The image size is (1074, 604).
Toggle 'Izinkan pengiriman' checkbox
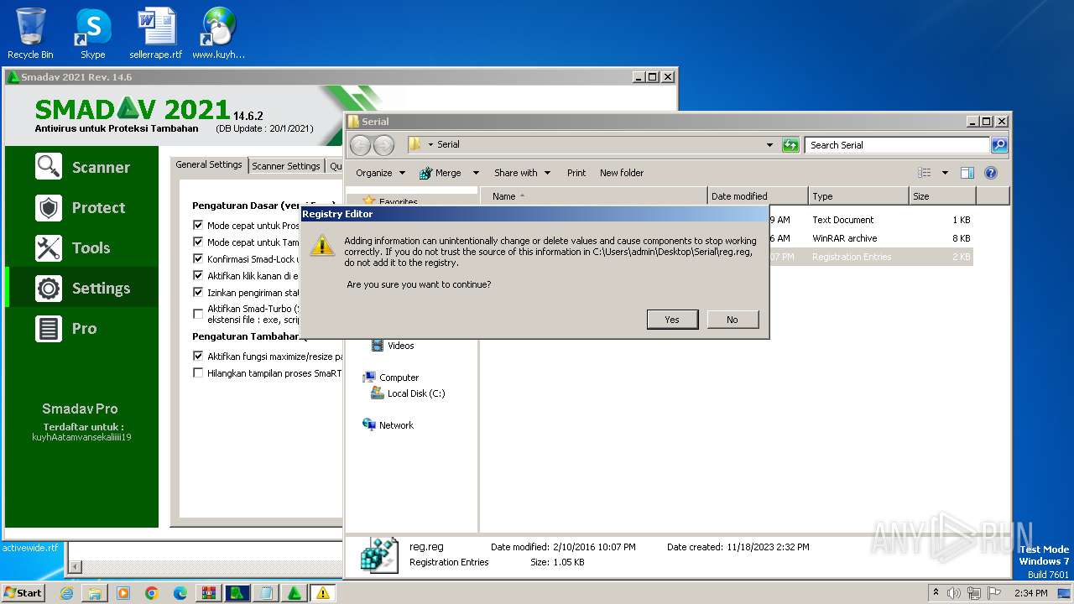click(x=198, y=293)
